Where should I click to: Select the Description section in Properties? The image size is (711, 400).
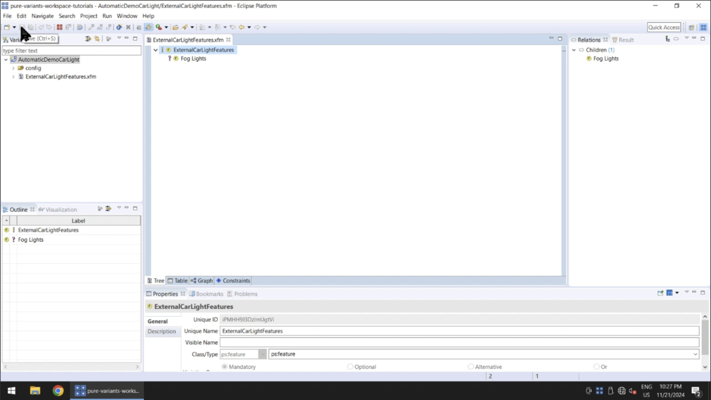tap(162, 331)
